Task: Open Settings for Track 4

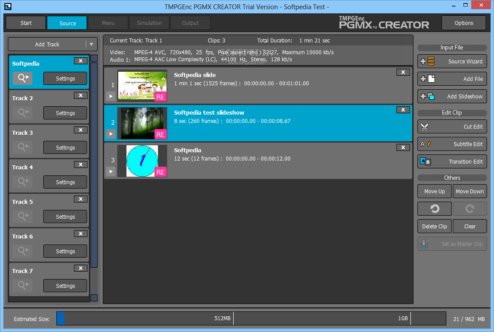Action: [x=65, y=182]
